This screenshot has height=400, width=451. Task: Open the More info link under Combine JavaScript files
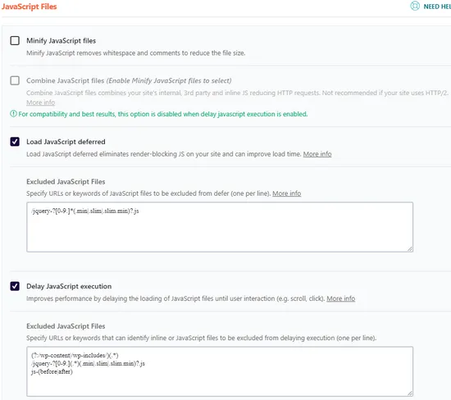pos(40,102)
